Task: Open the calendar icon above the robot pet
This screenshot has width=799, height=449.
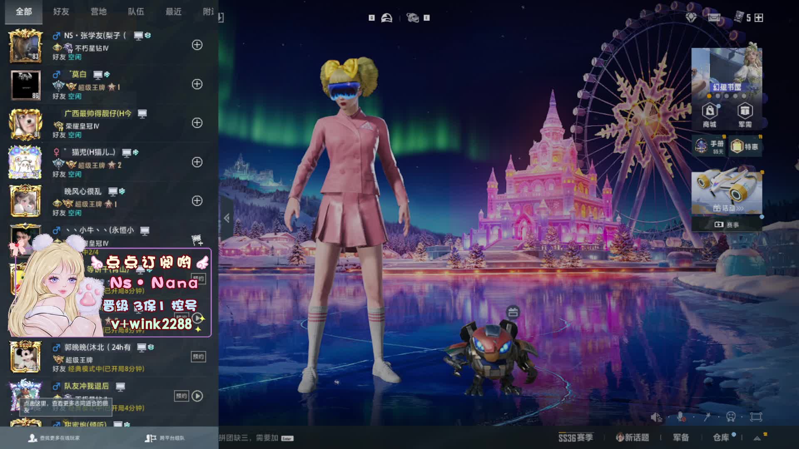Action: point(513,312)
